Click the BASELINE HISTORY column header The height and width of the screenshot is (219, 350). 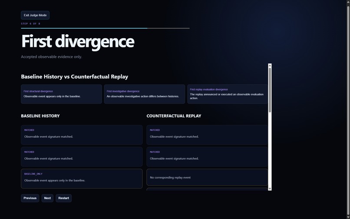click(40, 116)
